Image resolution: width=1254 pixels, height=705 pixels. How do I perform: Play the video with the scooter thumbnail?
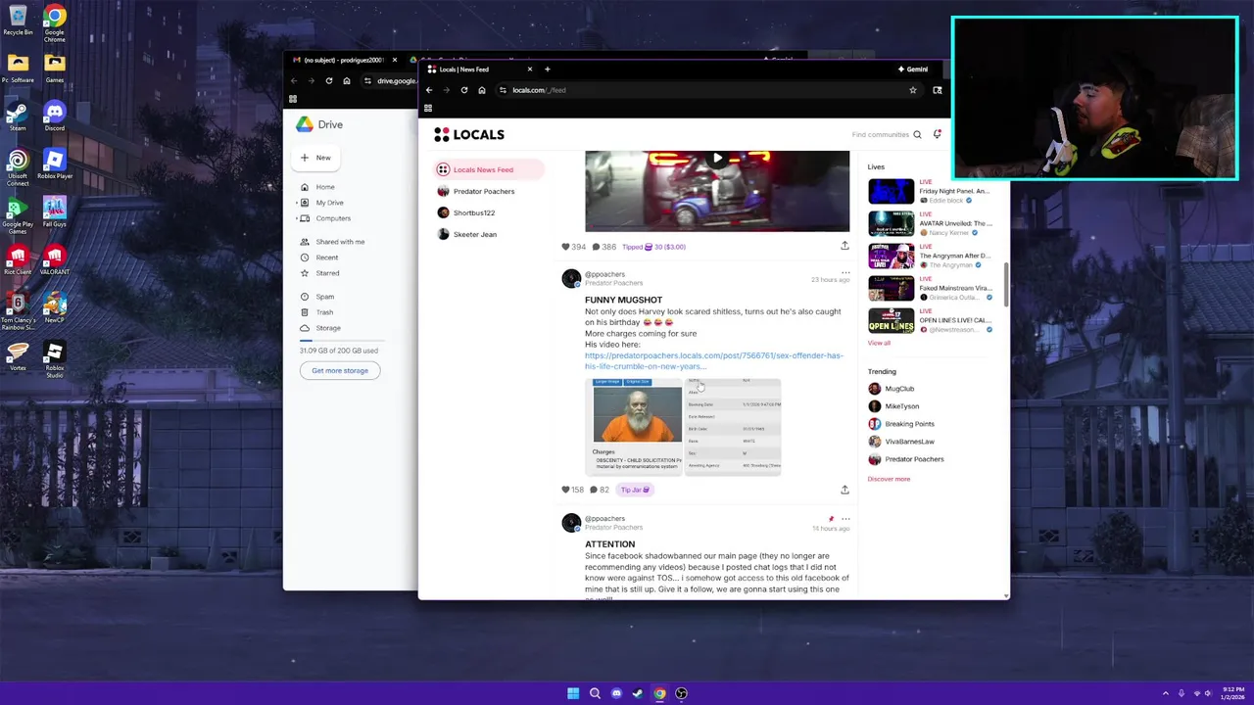[x=717, y=159]
